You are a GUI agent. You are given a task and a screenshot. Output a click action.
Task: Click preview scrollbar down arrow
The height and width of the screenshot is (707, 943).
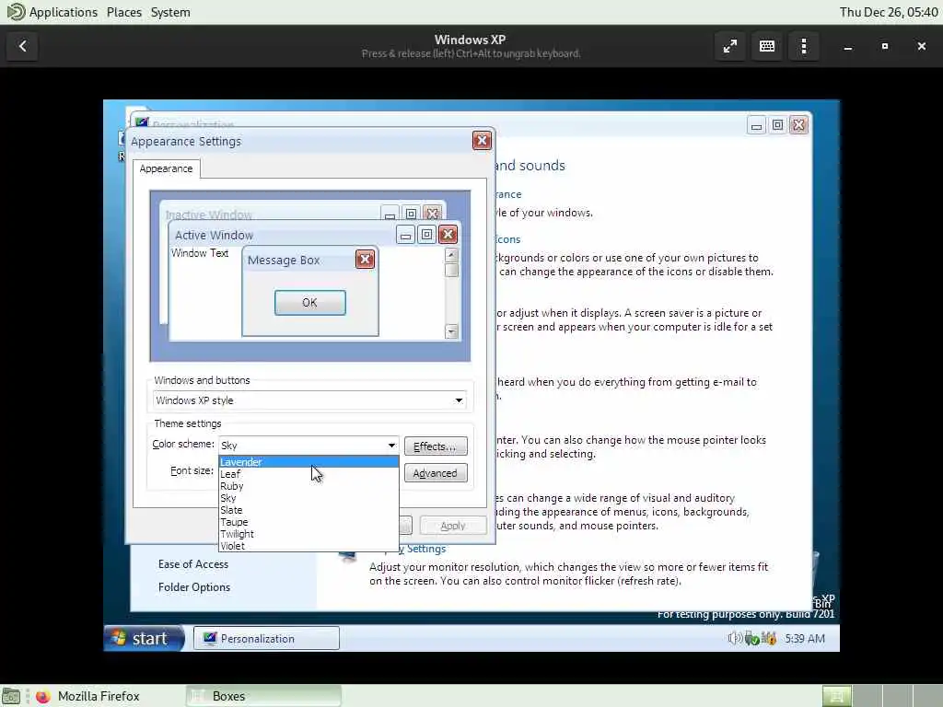click(x=451, y=331)
